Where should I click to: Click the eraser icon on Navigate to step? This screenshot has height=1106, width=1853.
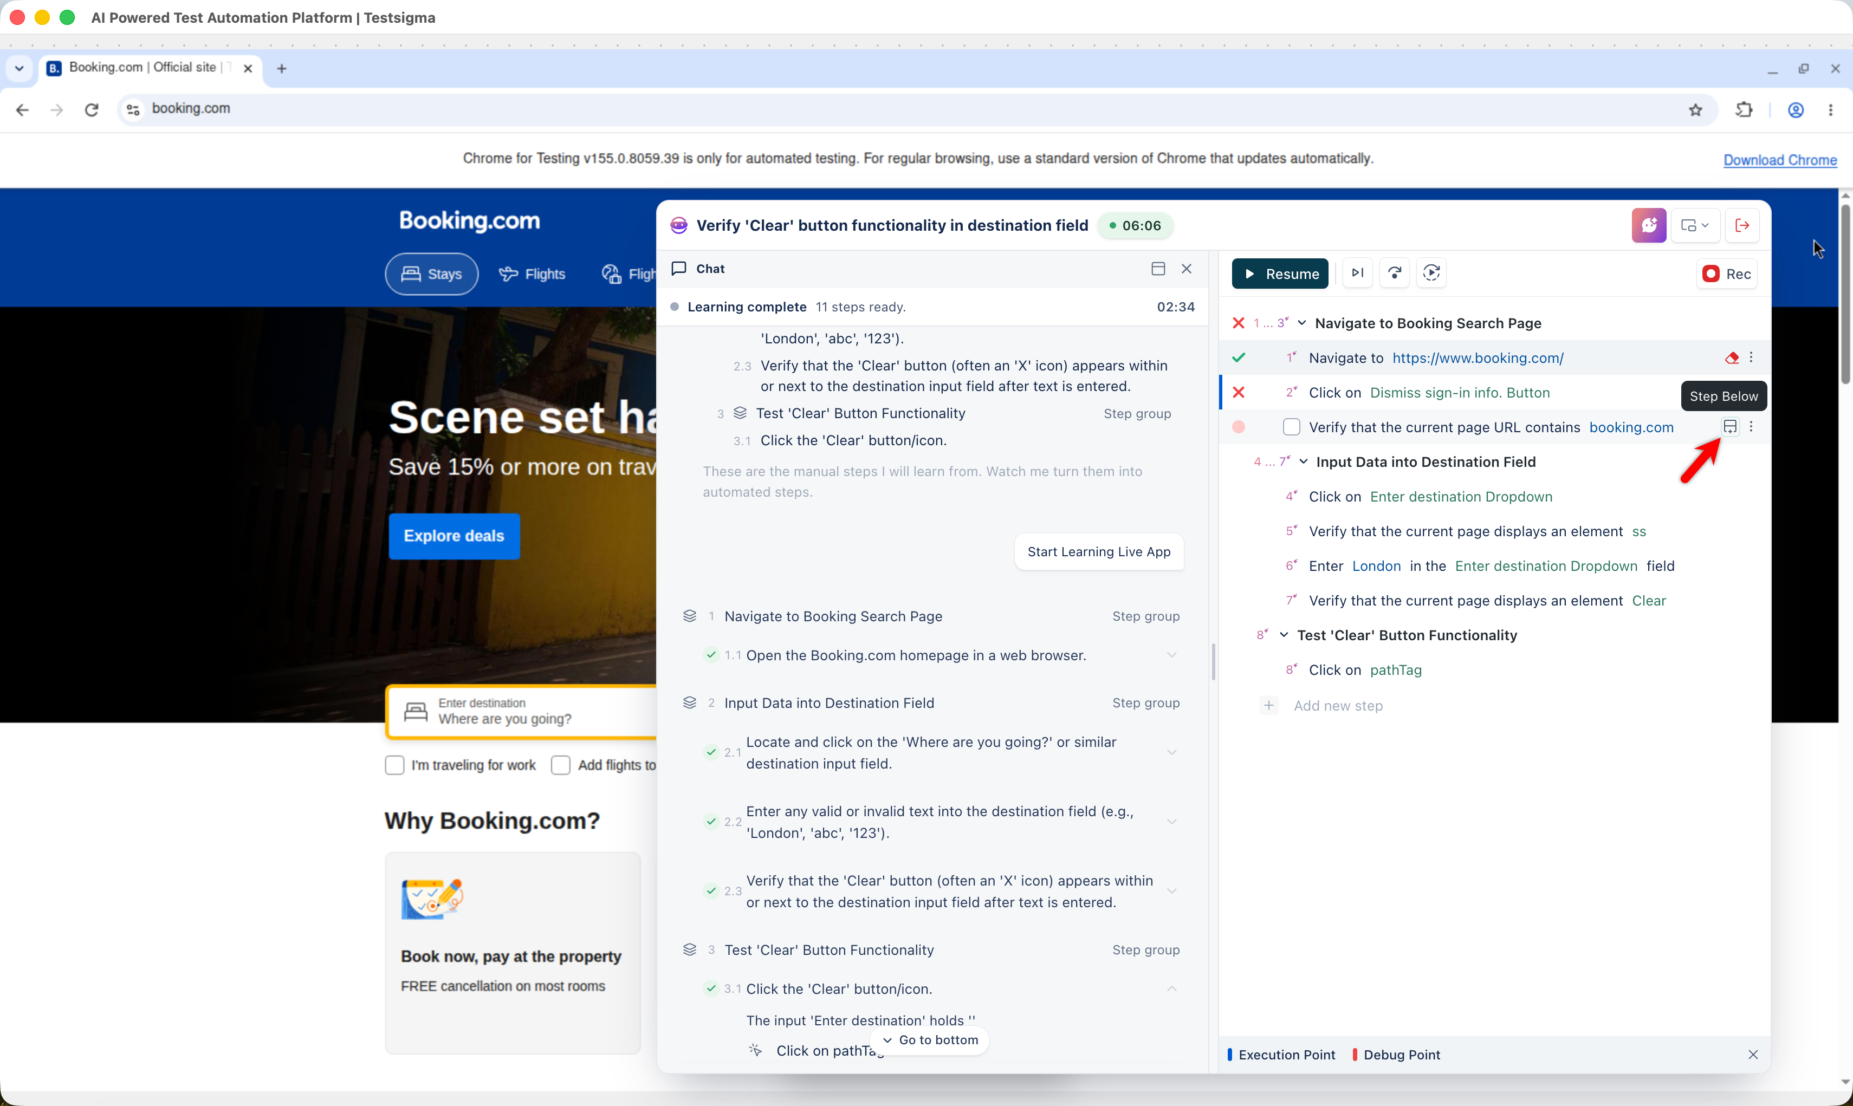[x=1732, y=357]
